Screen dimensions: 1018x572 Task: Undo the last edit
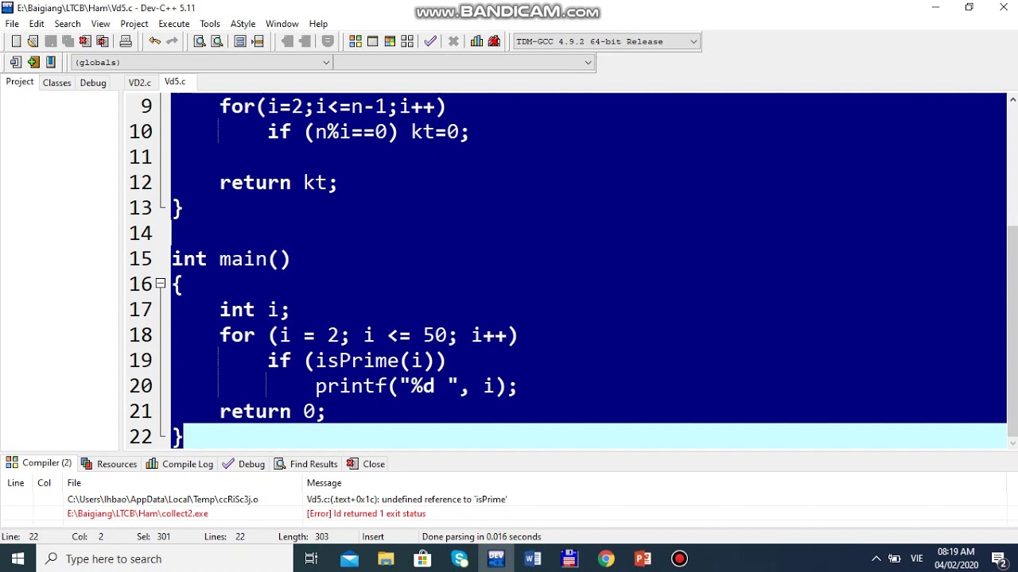[154, 41]
